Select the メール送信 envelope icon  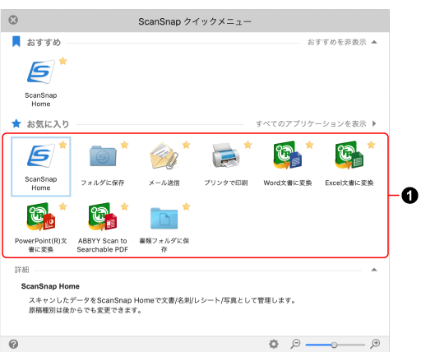click(164, 155)
